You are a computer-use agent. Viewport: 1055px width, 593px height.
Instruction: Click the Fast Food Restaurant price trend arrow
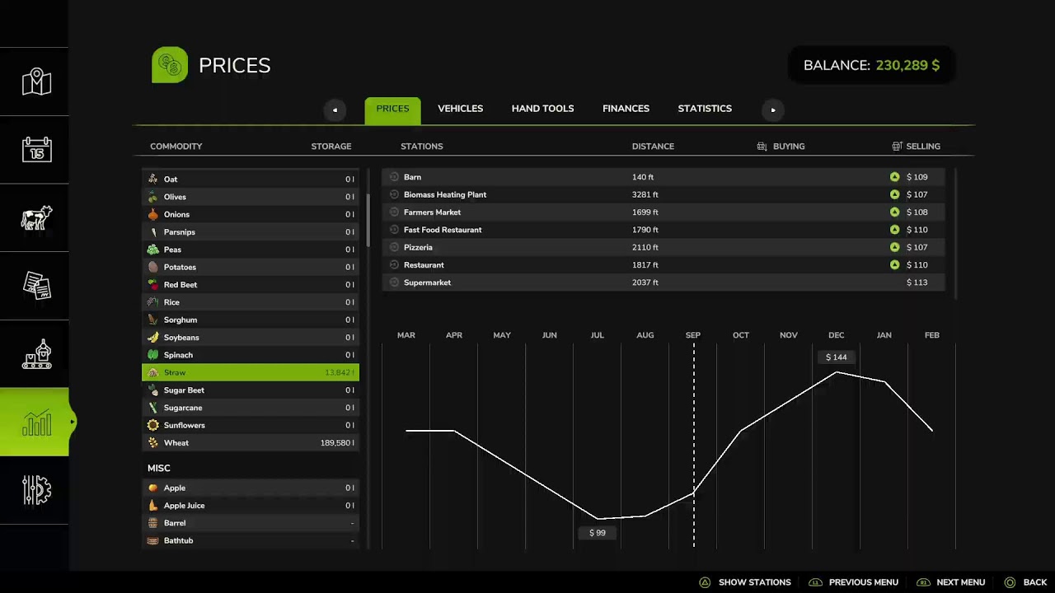pos(894,230)
